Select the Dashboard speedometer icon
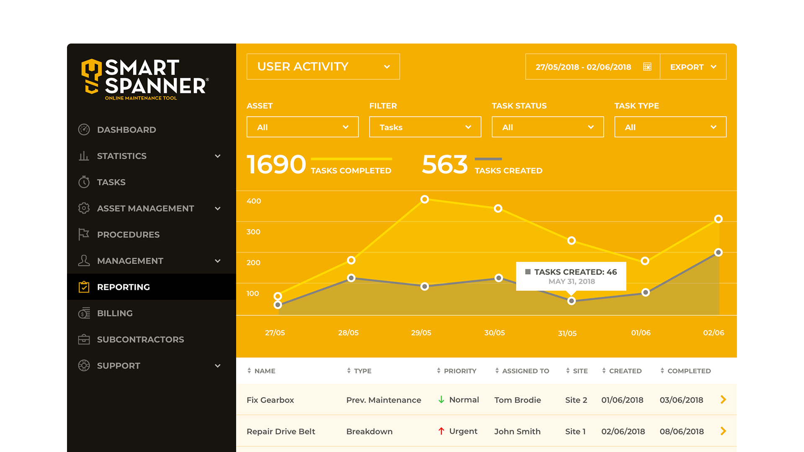 (84, 130)
